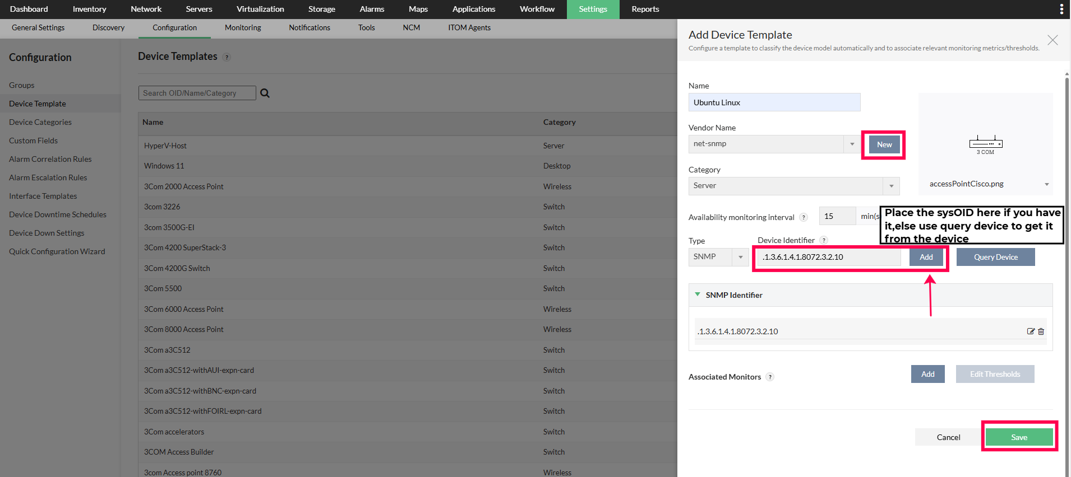Open Custom Fields in the sidebar
Screen dimensions: 1071x477
click(x=34, y=141)
